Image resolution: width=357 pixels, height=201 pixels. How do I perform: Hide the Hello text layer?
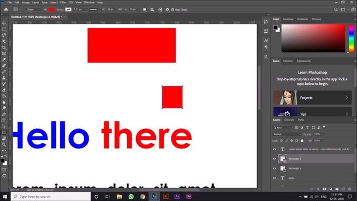274,178
